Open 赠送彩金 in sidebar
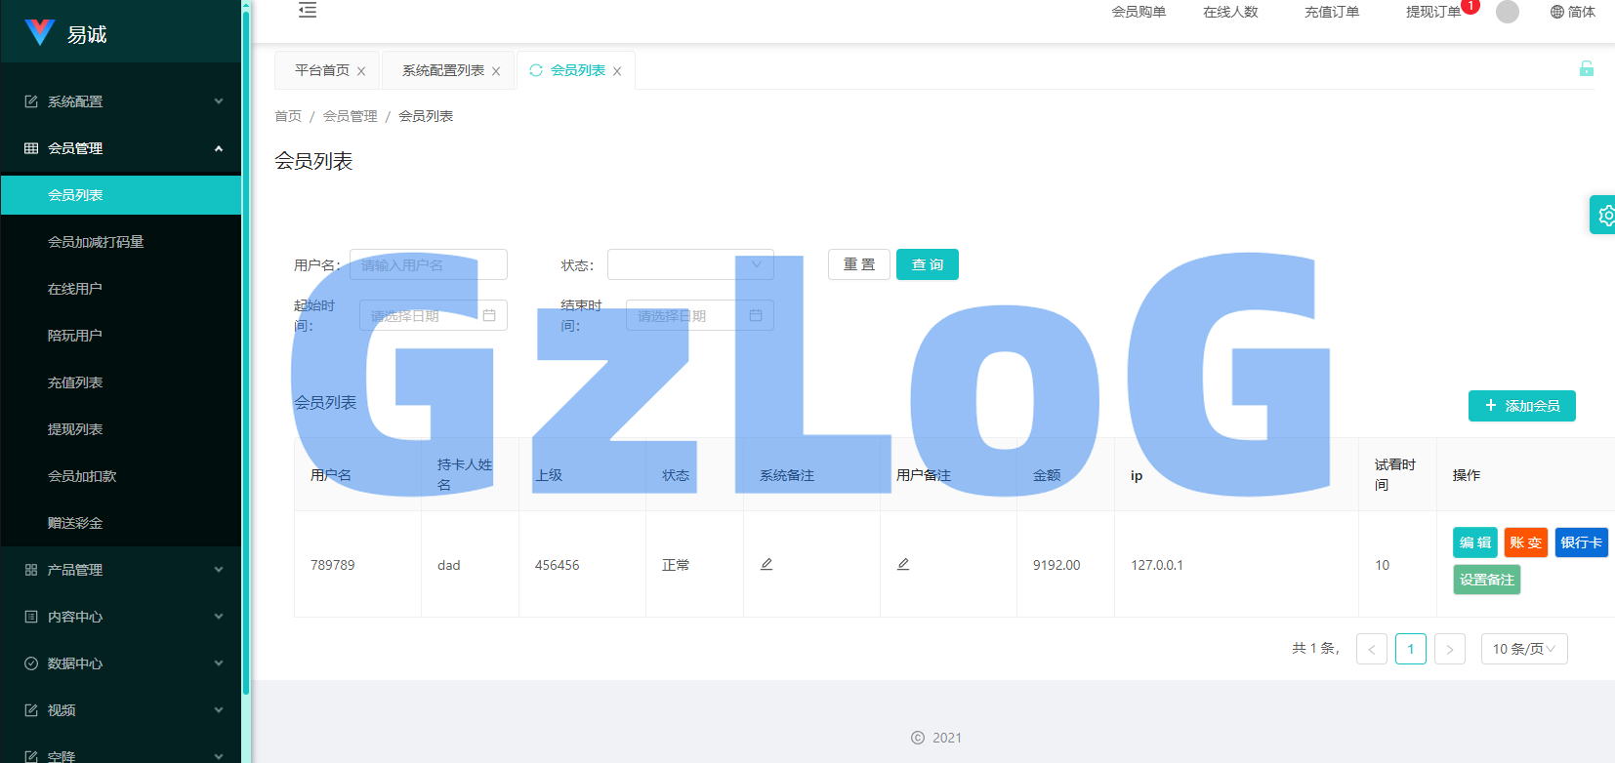Image resolution: width=1615 pixels, height=763 pixels. click(x=121, y=523)
